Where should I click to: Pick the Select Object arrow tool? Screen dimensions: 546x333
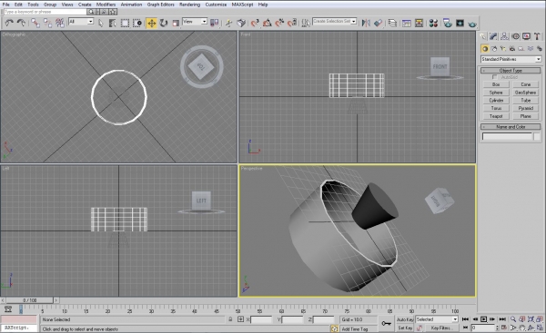point(101,23)
